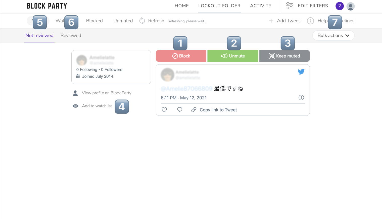Like the tweet with the heart icon
Image resolution: width=382 pixels, height=219 pixels.
pos(164,110)
